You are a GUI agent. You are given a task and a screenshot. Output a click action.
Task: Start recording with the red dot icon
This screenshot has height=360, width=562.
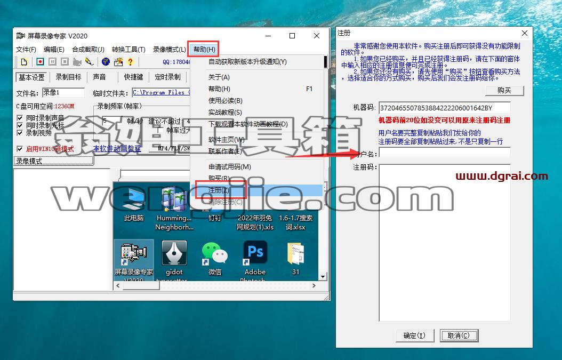click(40, 62)
